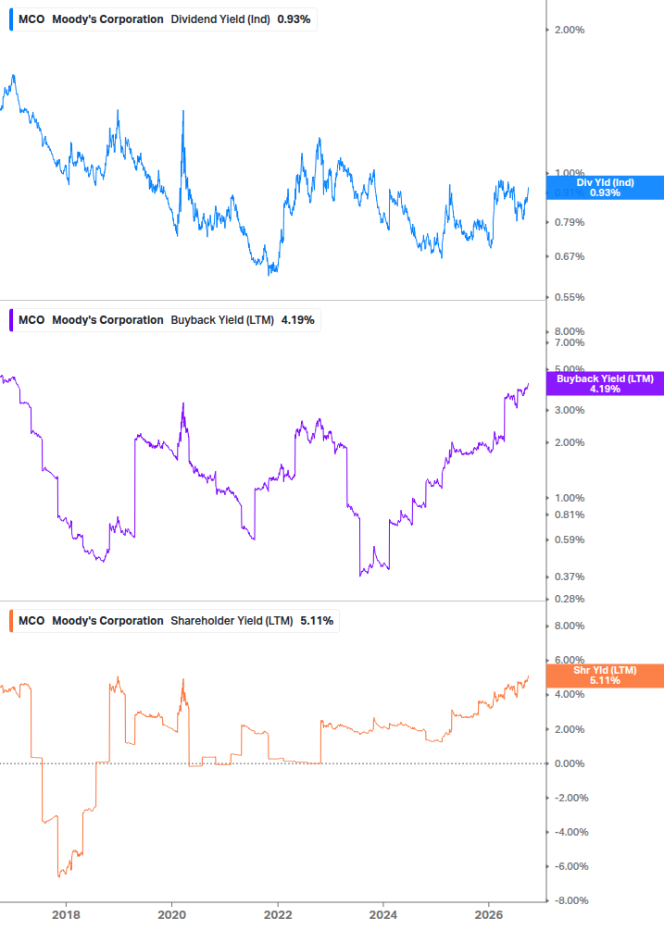Click the '0.67%' y-axis tick
This screenshot has height=930, width=664.
tap(570, 257)
